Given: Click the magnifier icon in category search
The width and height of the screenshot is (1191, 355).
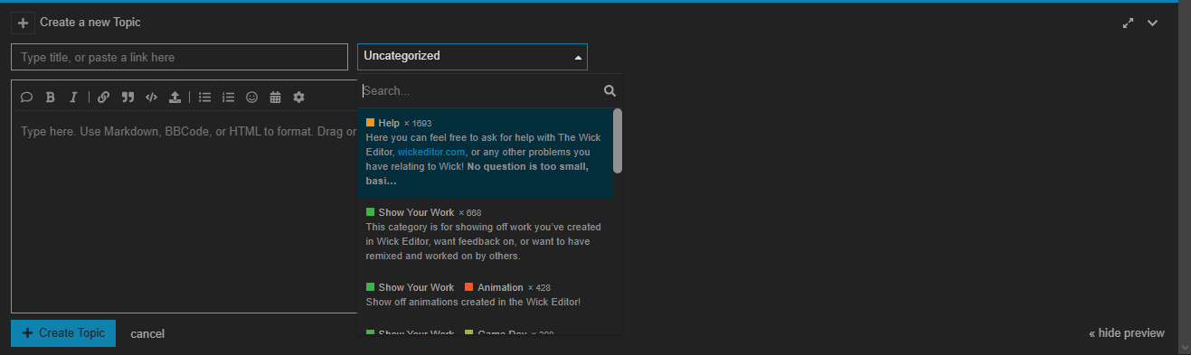Looking at the screenshot, I should [610, 90].
